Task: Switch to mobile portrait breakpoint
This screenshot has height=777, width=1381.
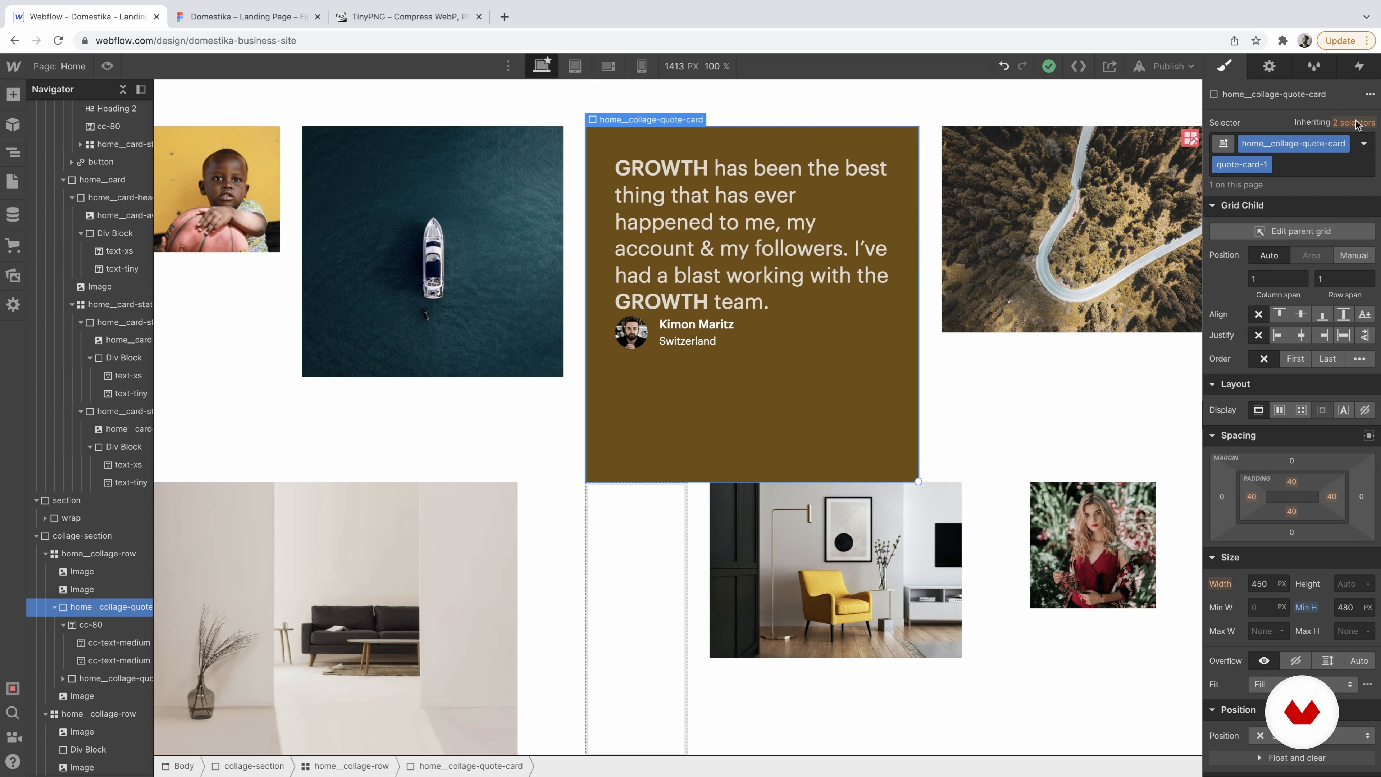Action: point(641,66)
